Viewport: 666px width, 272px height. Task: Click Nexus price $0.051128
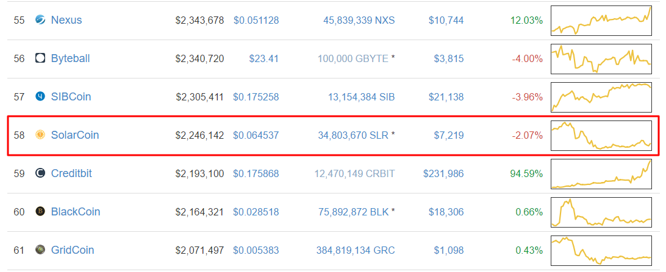[256, 20]
